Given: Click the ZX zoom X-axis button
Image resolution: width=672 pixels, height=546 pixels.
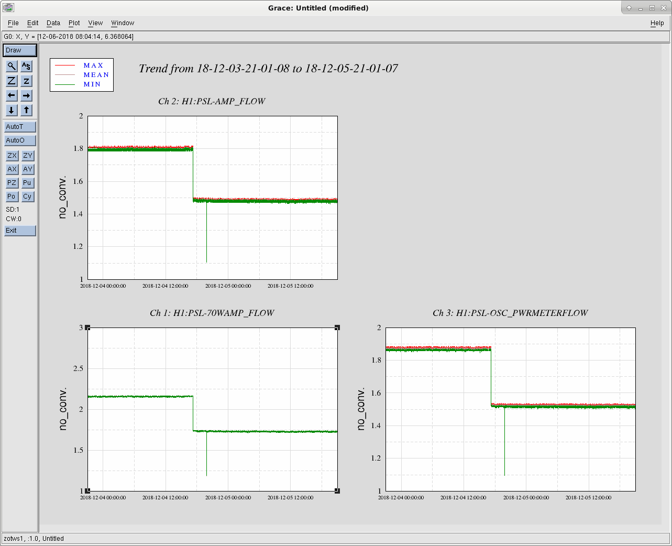Looking at the screenshot, I should [x=12, y=156].
